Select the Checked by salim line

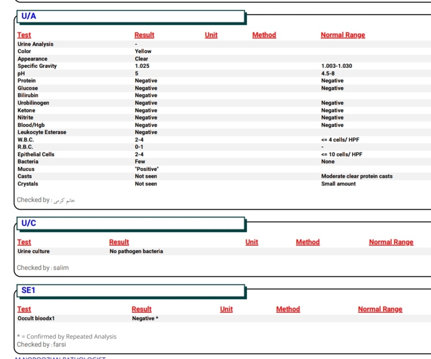pos(42,268)
